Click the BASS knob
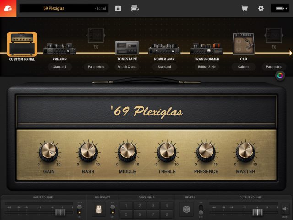 tap(88, 152)
